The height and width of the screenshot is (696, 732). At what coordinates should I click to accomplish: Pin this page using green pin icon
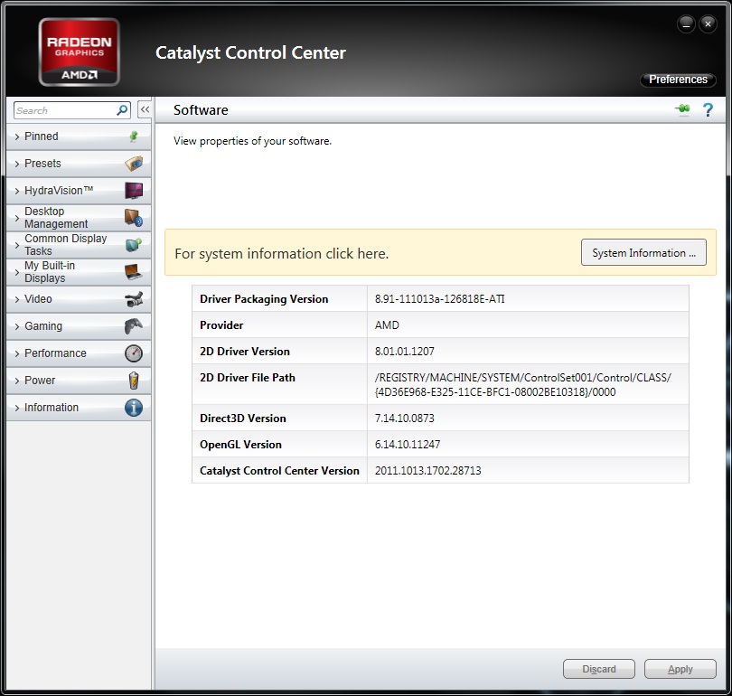(x=682, y=109)
